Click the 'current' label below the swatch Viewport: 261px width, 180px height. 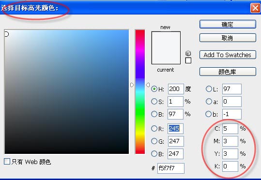[x=166, y=70]
